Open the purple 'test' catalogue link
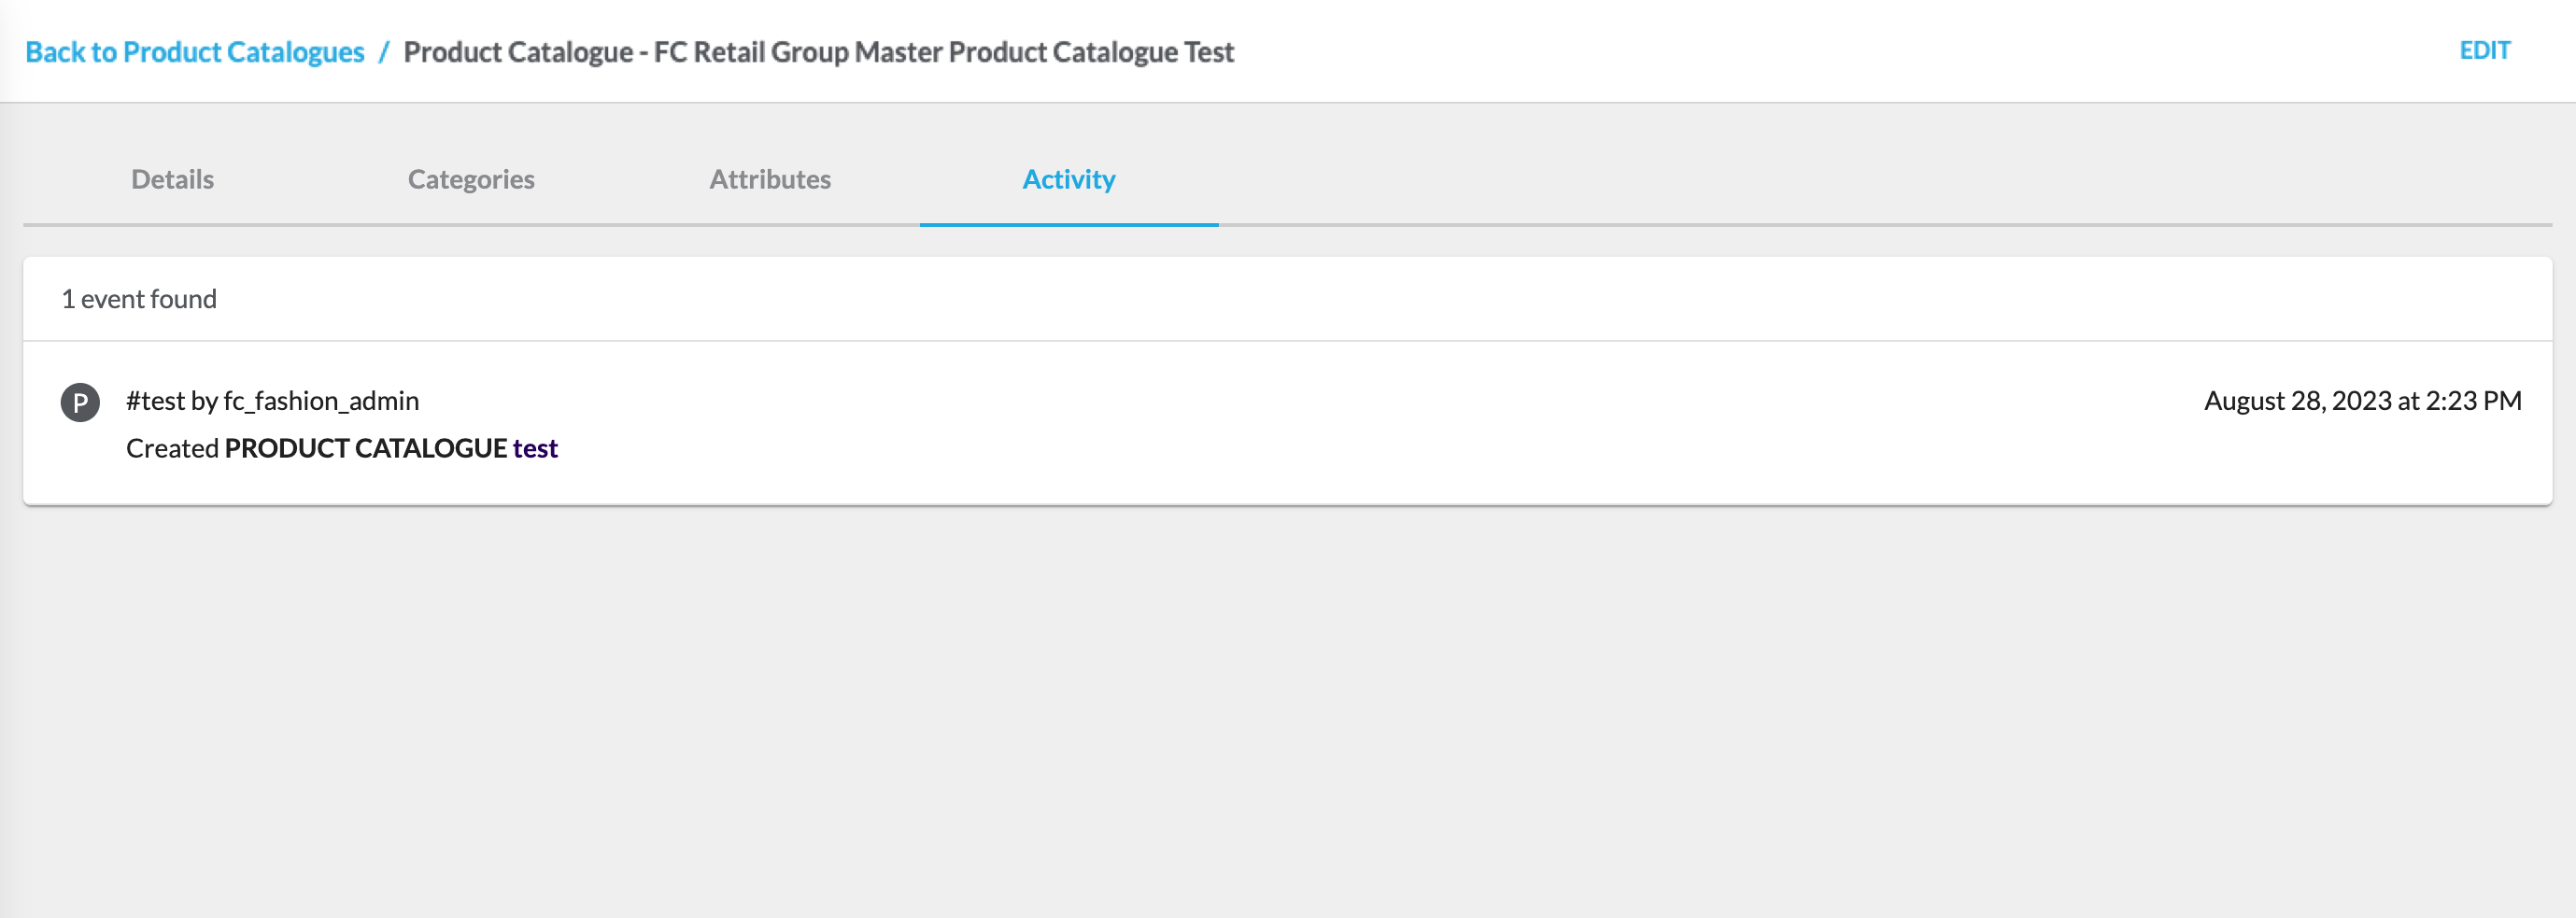The width and height of the screenshot is (2576, 918). pos(535,448)
